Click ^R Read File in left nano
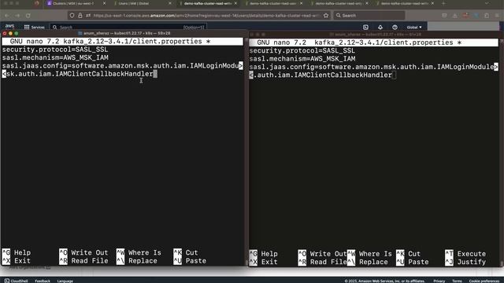The image size is (504, 283). tap(83, 261)
